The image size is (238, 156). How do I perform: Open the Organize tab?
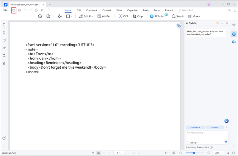click(x=132, y=10)
